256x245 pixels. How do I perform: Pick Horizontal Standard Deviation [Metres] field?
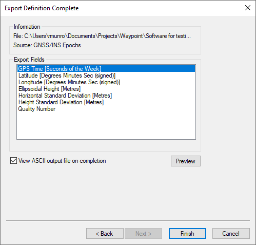[65, 96]
